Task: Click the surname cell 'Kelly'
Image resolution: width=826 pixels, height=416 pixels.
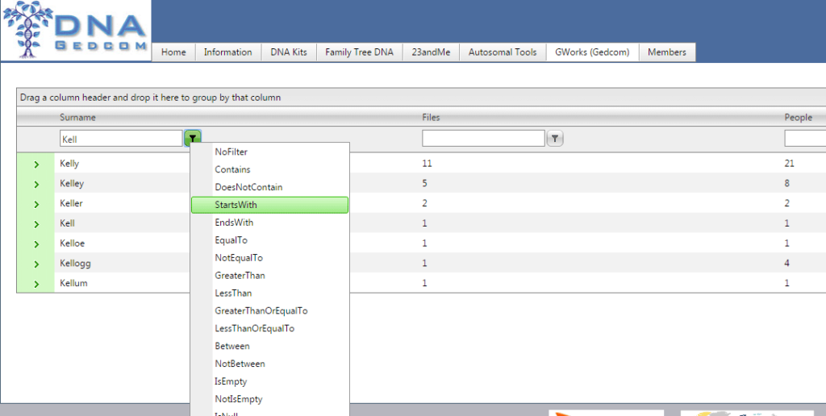Action: click(69, 164)
